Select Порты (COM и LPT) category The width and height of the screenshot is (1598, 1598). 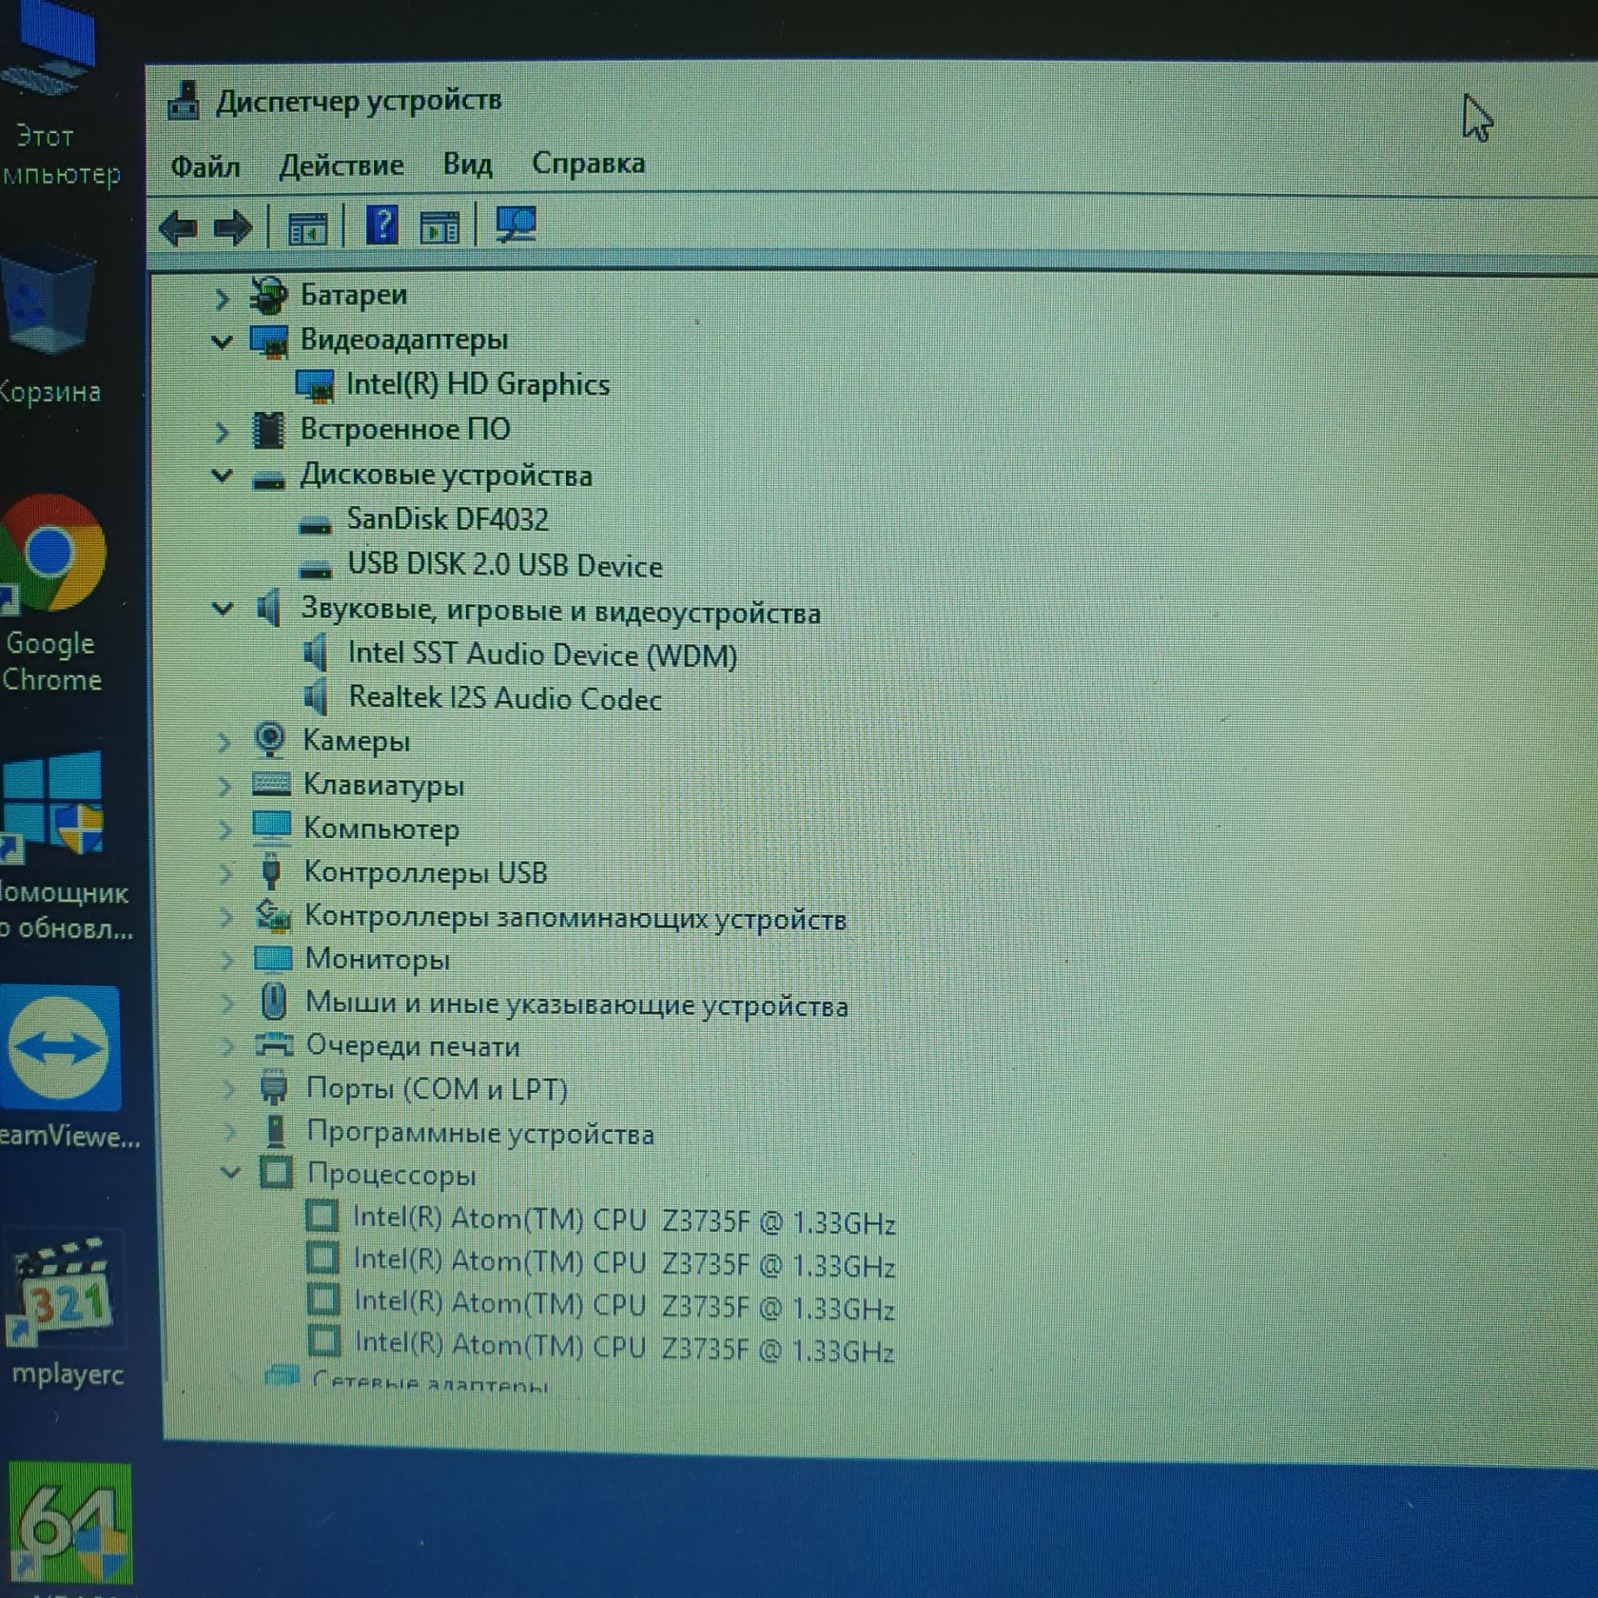pyautogui.click(x=437, y=1089)
